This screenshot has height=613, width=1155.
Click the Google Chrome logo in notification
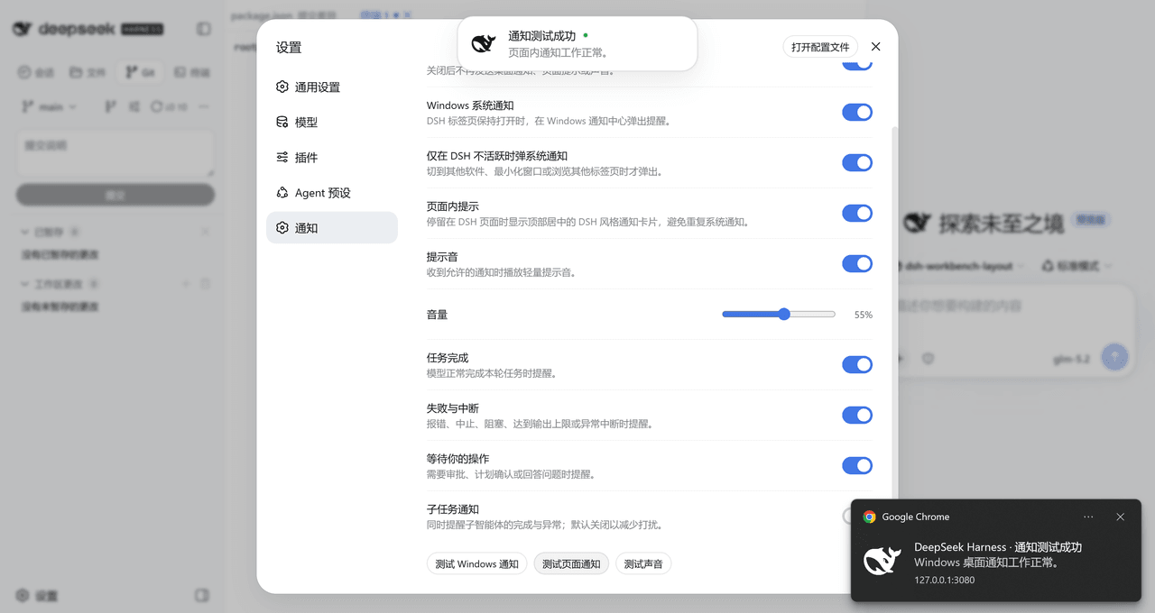tap(869, 517)
